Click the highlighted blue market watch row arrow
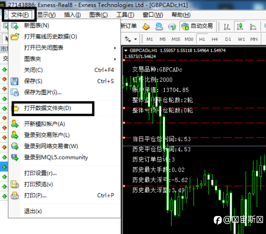This screenshot has height=234, width=266. click(x=4, y=167)
